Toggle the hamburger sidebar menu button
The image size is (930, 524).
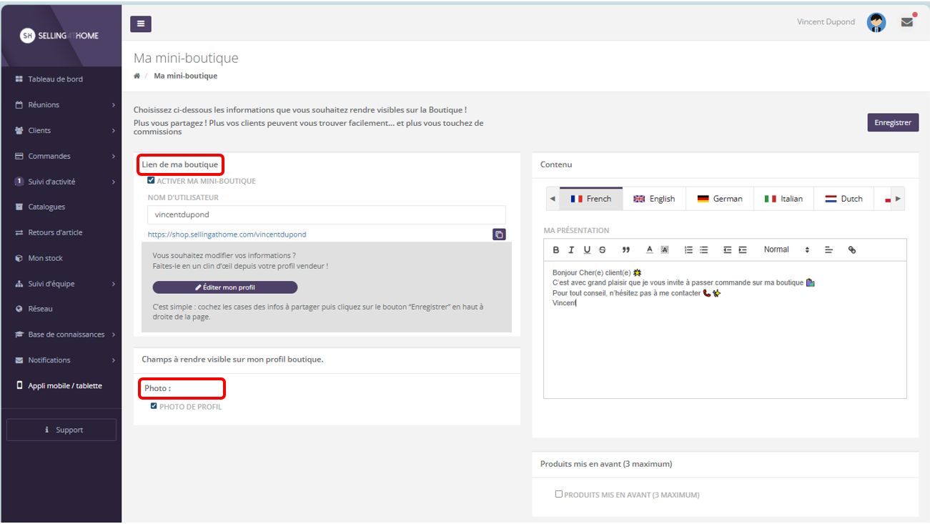click(140, 24)
